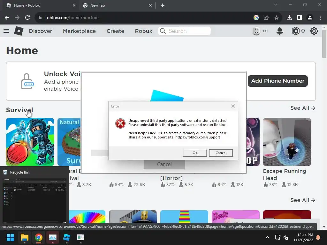
Task: Open Chrome profile icon
Action: pos(310,18)
